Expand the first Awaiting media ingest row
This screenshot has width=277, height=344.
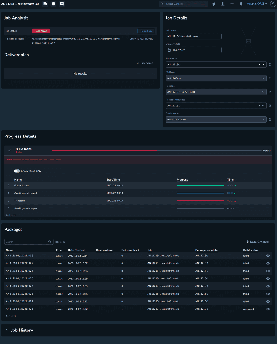click(9, 193)
